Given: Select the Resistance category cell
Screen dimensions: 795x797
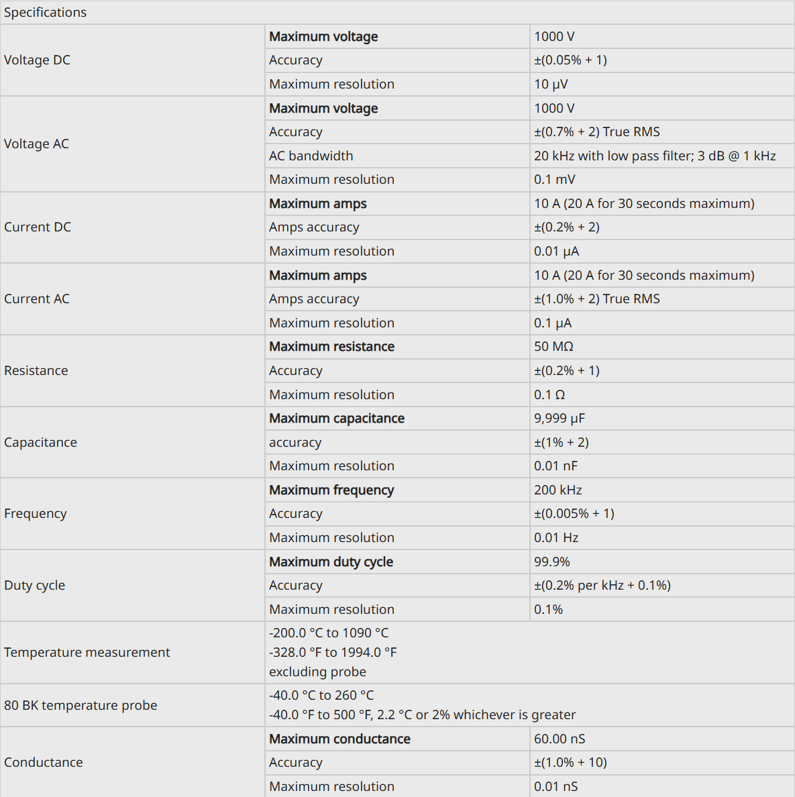Looking at the screenshot, I should [132, 370].
